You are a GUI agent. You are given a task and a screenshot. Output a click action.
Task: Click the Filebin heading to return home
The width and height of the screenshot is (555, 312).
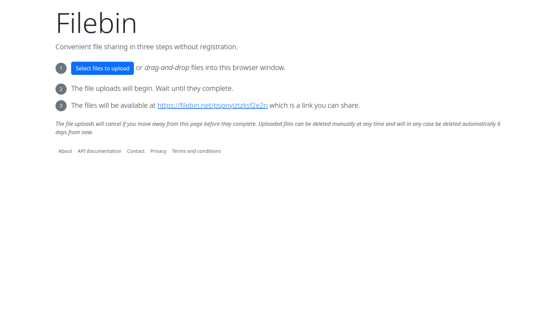(x=96, y=23)
